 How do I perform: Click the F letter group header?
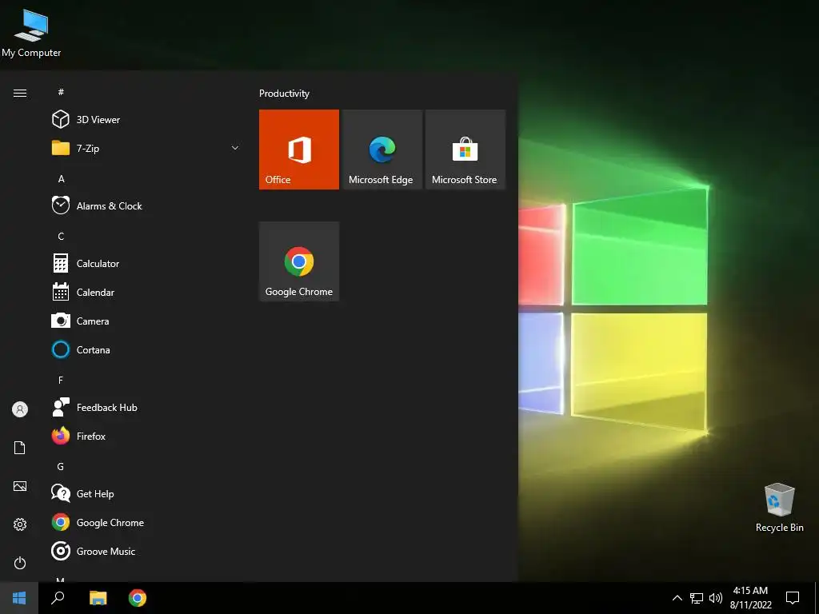(x=61, y=380)
